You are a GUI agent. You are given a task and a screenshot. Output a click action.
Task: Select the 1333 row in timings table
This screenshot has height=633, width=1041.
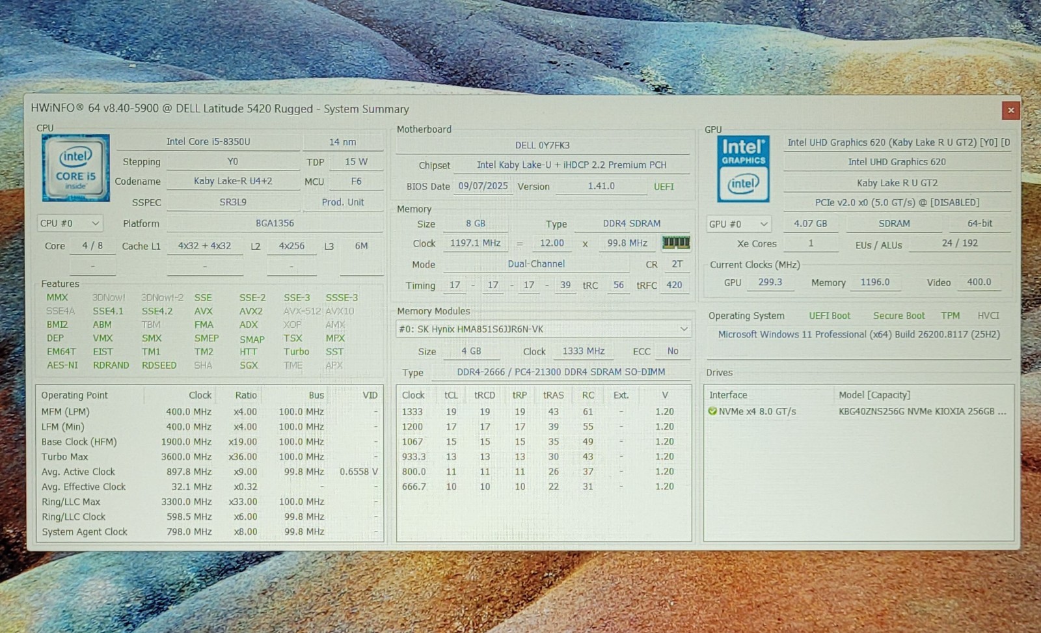[543, 412]
